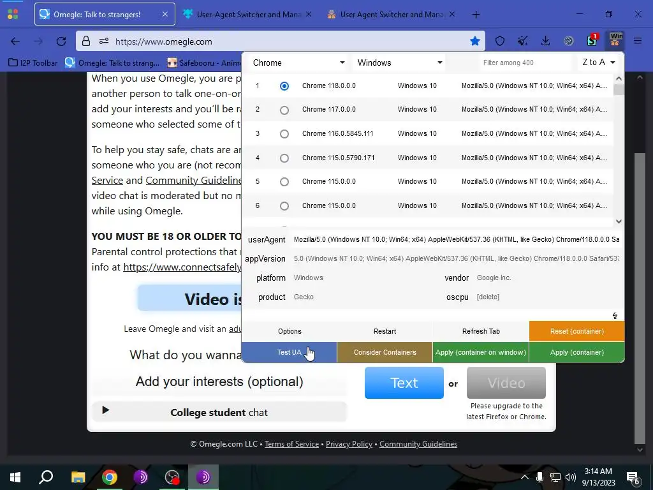
Task: Click the user-agent list scroll down arrow
Action: (x=619, y=221)
